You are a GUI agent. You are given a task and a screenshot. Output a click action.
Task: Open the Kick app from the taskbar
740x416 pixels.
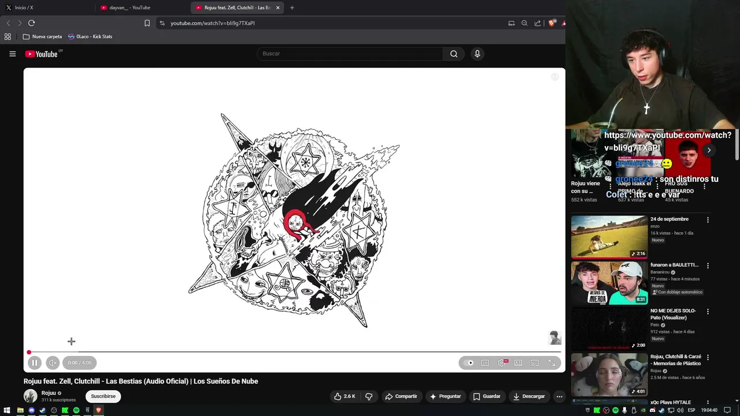coord(65,410)
